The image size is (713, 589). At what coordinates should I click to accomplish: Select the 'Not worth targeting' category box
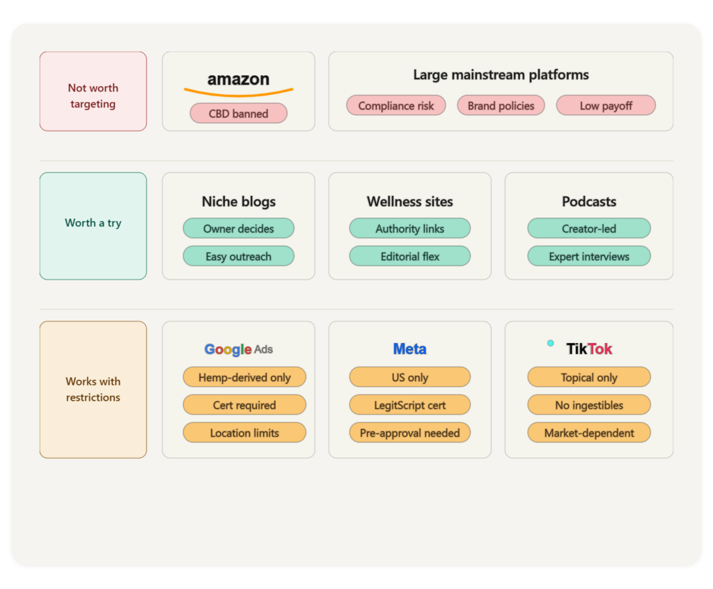[93, 91]
